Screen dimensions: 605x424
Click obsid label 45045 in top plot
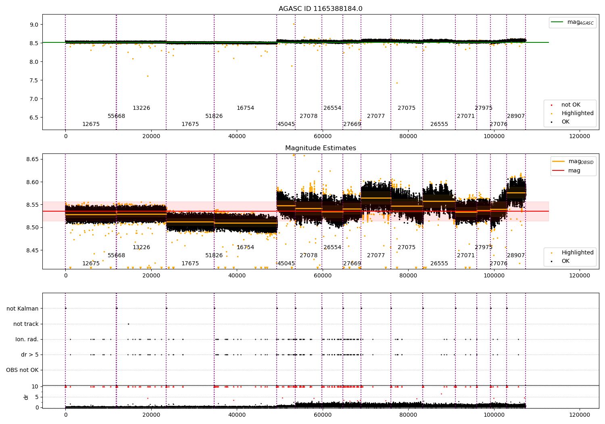pos(286,124)
